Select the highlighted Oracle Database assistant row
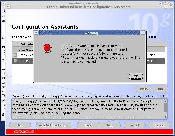175x136 pixels. click(88, 61)
